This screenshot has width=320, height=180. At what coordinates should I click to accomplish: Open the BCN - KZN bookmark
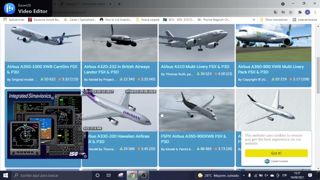[178, 20]
